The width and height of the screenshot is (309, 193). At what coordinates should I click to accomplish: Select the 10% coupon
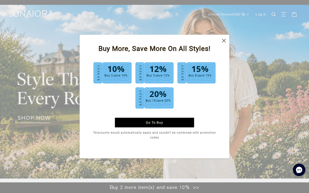point(113,73)
